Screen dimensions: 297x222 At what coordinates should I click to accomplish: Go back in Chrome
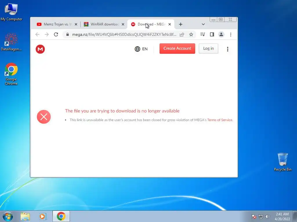[37, 34]
